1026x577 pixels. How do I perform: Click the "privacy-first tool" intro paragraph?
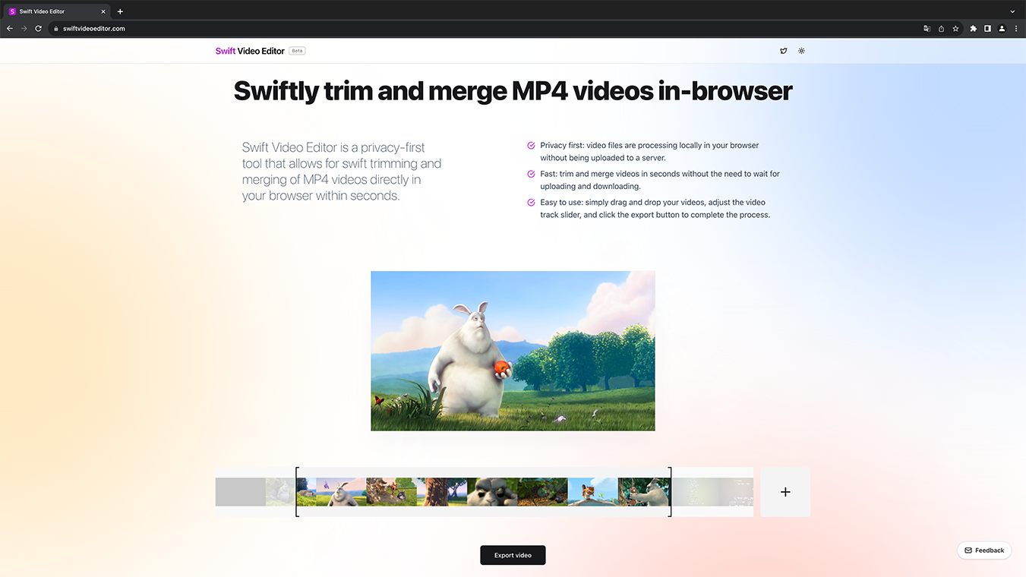(342, 172)
